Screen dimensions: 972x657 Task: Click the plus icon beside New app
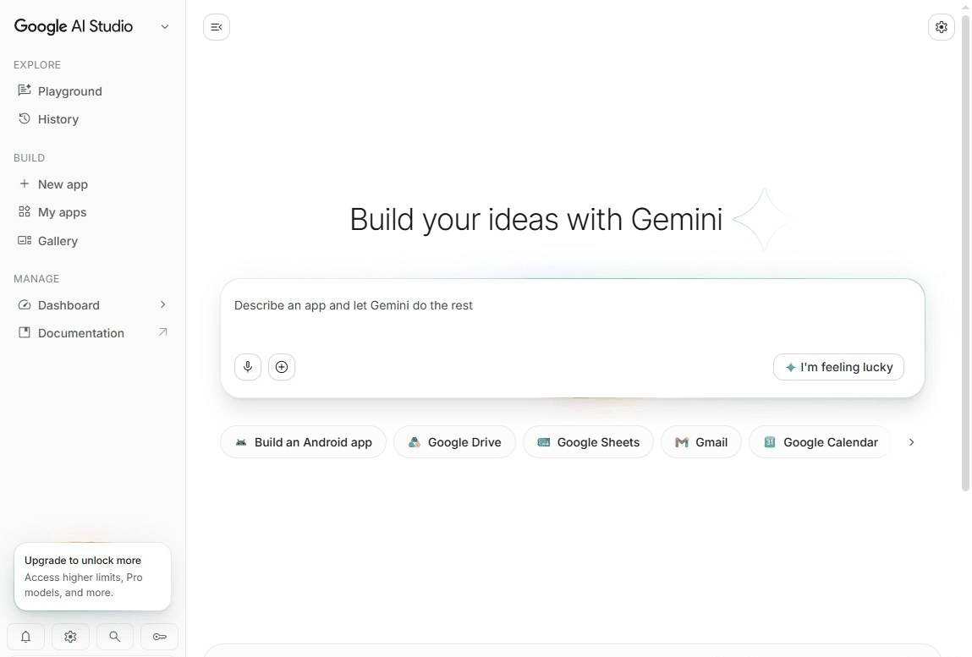point(25,183)
